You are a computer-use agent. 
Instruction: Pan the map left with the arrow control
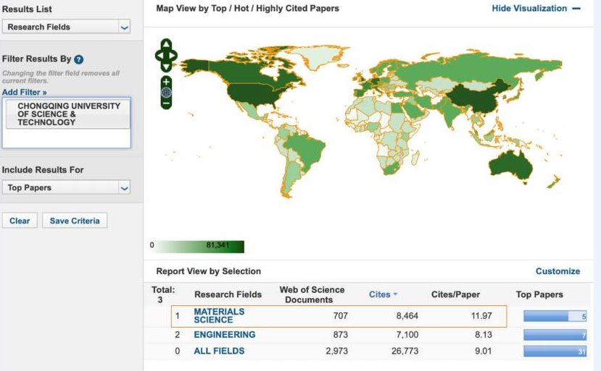[x=159, y=56]
